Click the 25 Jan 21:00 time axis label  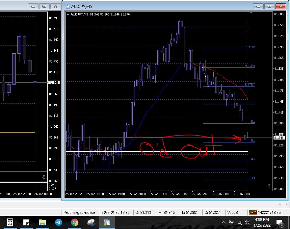158,194
